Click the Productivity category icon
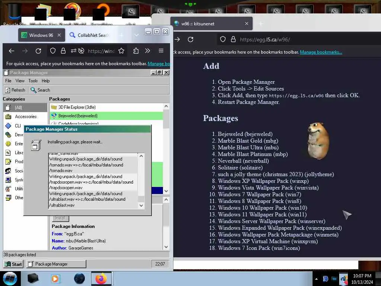The image size is (381, 286). point(8,162)
